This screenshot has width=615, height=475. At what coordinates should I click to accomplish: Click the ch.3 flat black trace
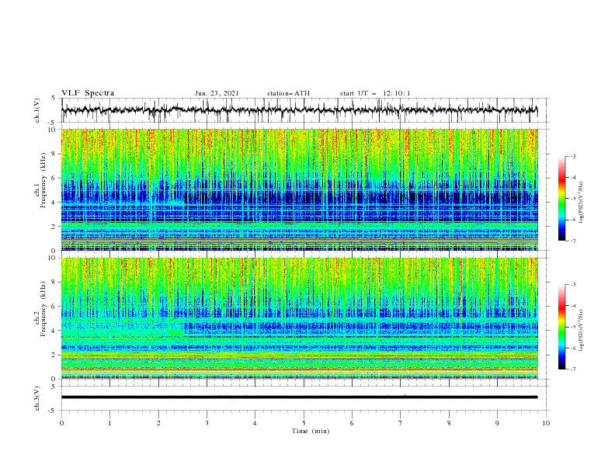coord(299,397)
